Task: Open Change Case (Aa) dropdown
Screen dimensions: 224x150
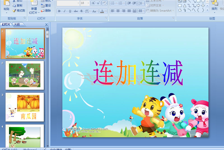Action: [x=95, y=11]
